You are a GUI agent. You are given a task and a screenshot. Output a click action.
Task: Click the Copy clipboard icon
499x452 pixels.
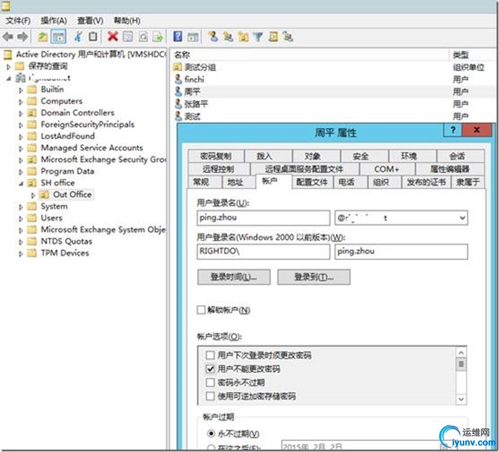[x=93, y=37]
